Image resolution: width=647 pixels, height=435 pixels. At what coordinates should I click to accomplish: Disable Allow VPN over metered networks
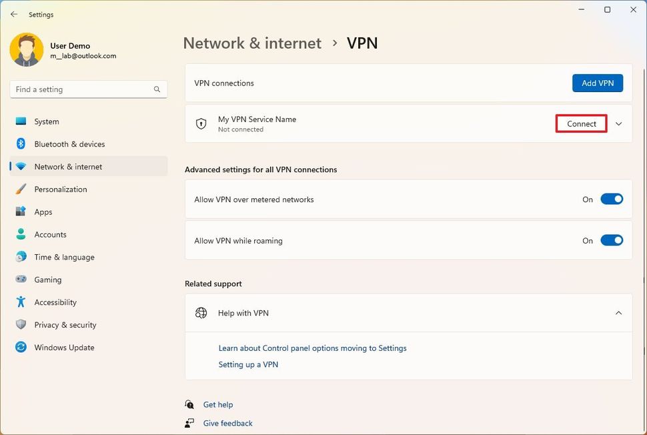612,199
